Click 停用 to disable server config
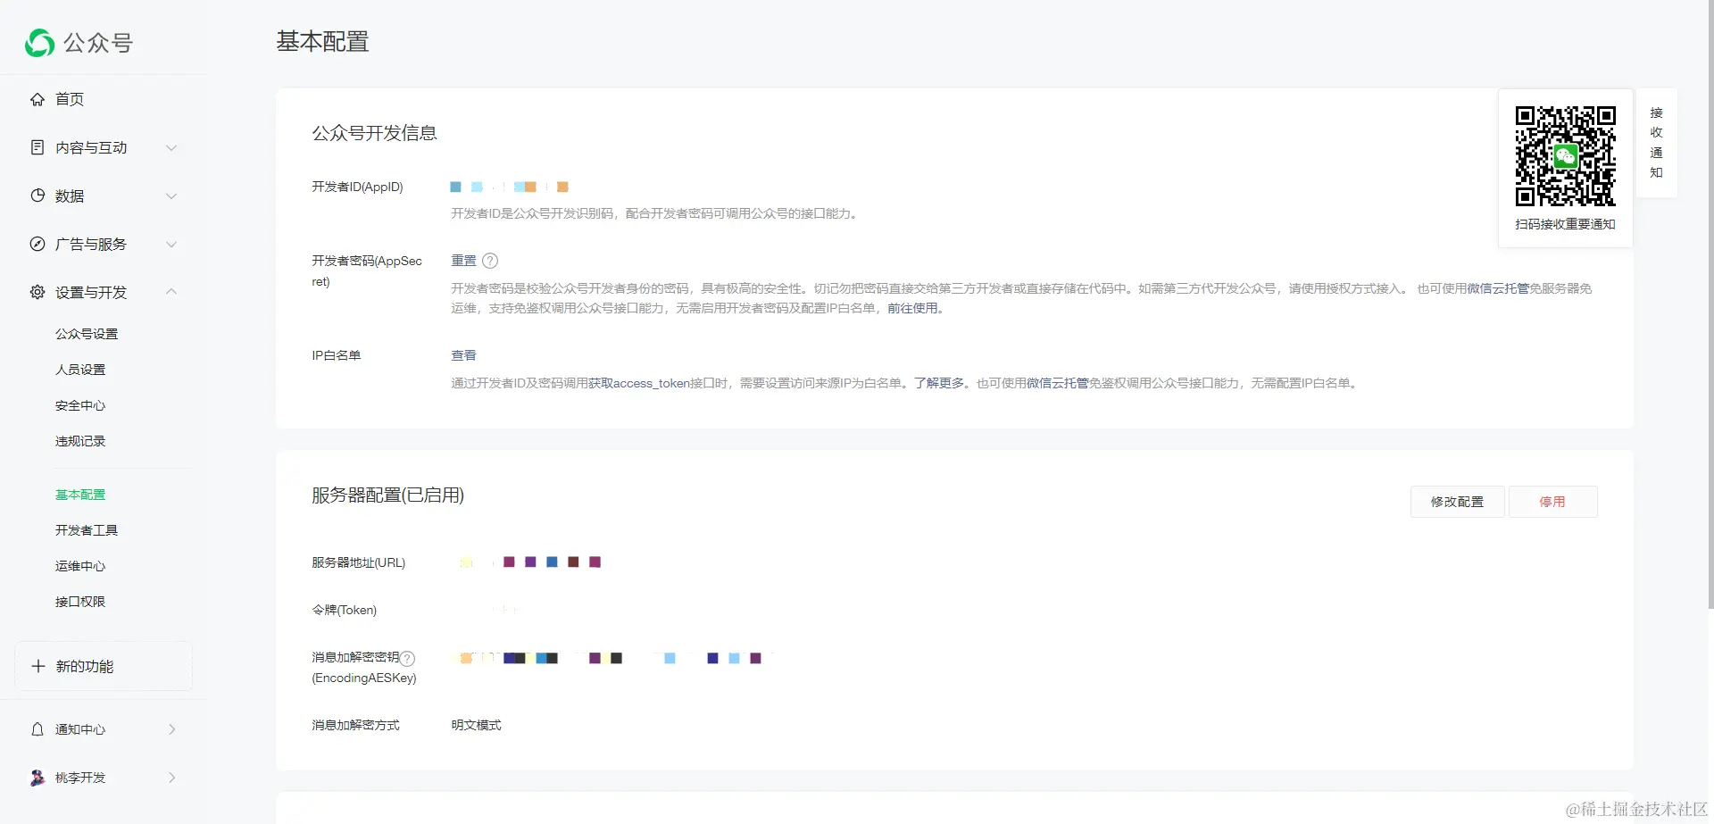This screenshot has height=824, width=1714. coord(1552,501)
